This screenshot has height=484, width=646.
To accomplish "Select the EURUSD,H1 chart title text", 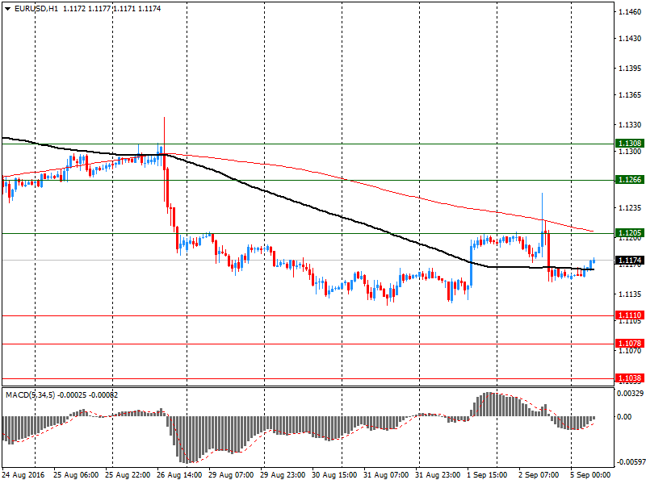I will point(36,9).
